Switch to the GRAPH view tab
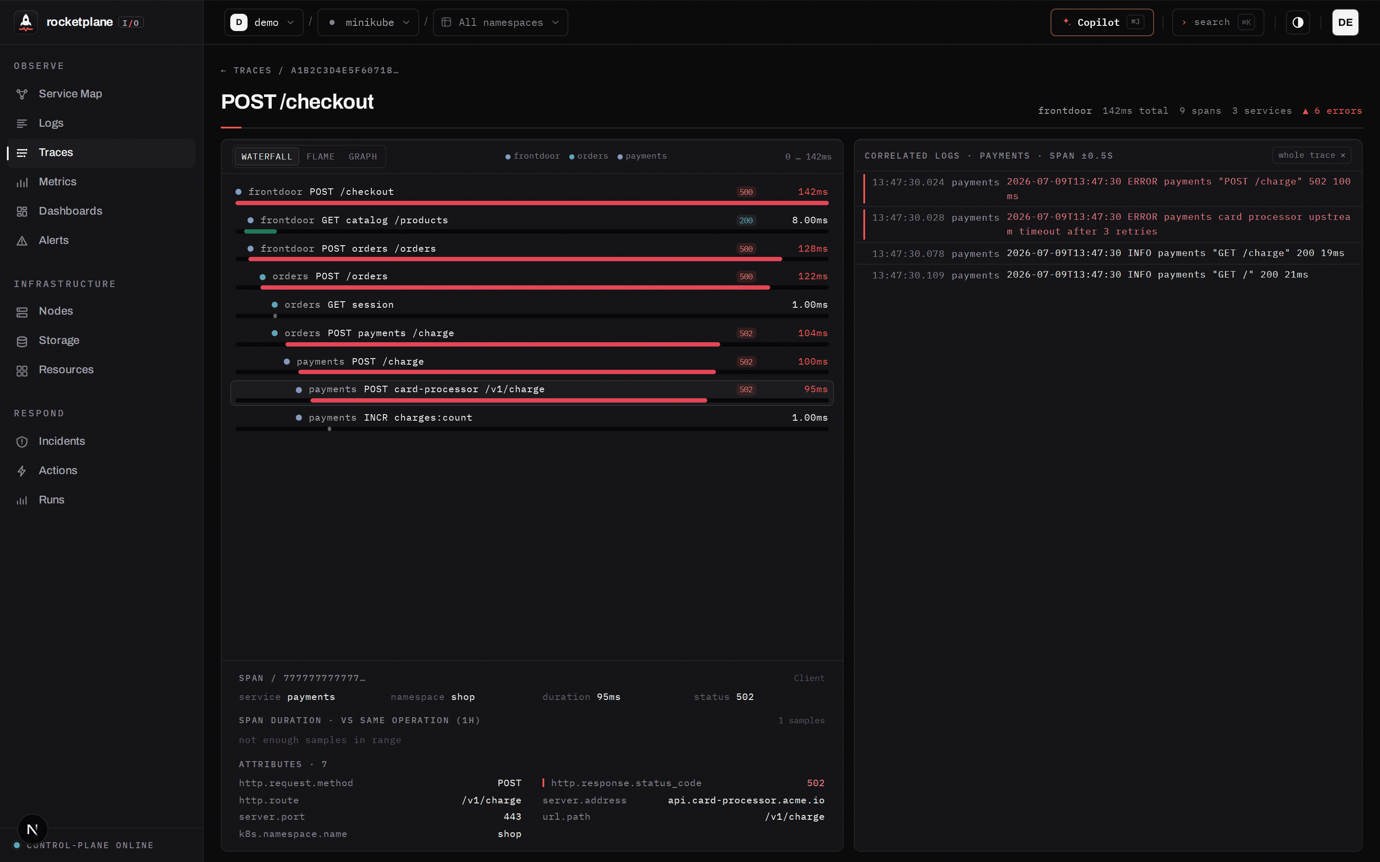The width and height of the screenshot is (1380, 862). point(363,156)
